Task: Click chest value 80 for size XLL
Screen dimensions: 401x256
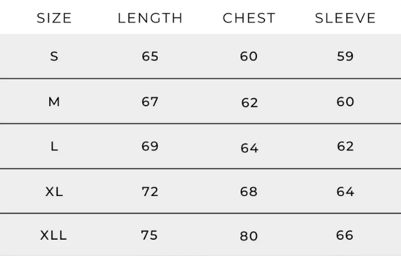Action: click(249, 237)
